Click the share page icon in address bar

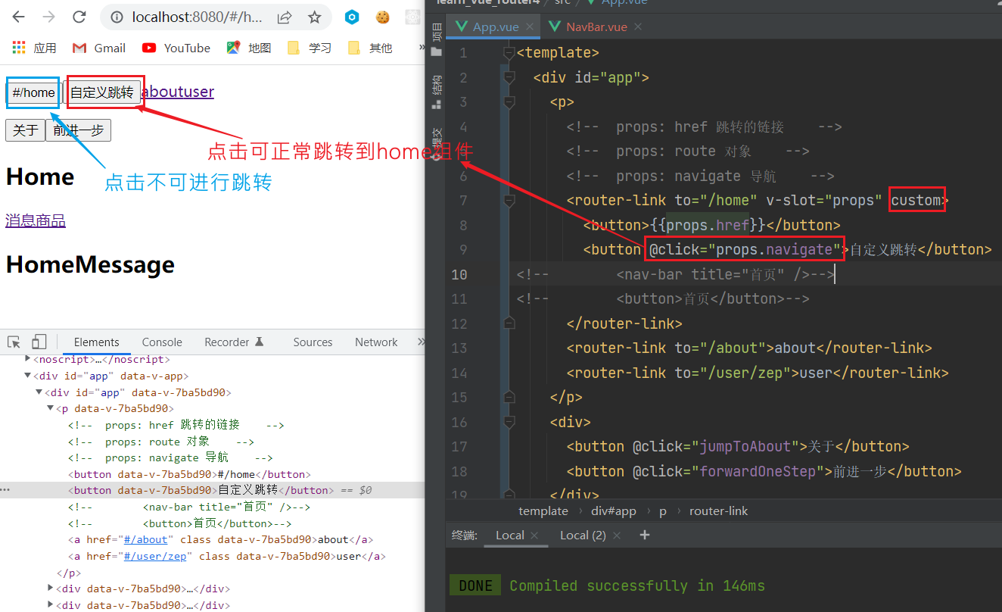(x=285, y=17)
